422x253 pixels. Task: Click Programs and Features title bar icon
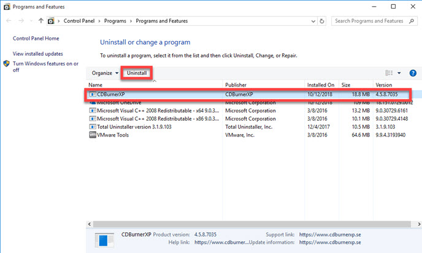pyautogui.click(x=7, y=7)
